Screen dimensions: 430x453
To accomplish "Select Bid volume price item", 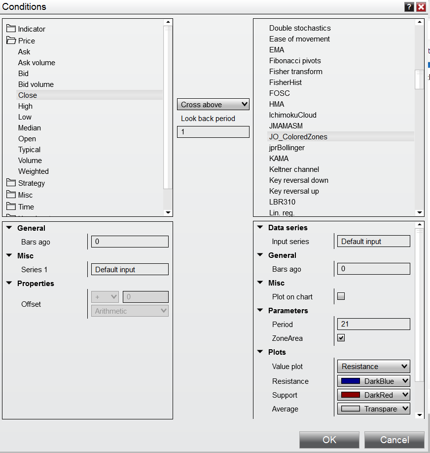I will 36,84.
